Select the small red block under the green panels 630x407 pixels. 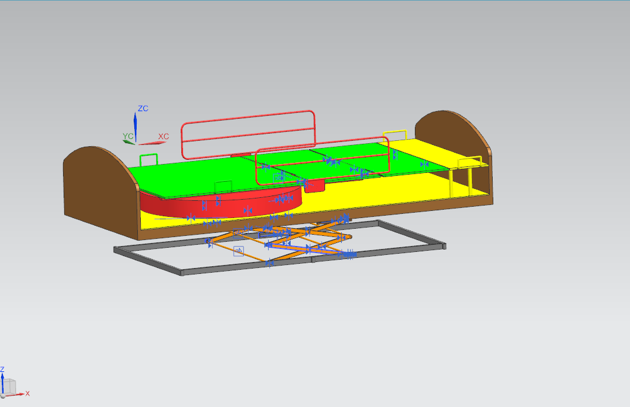(x=314, y=185)
